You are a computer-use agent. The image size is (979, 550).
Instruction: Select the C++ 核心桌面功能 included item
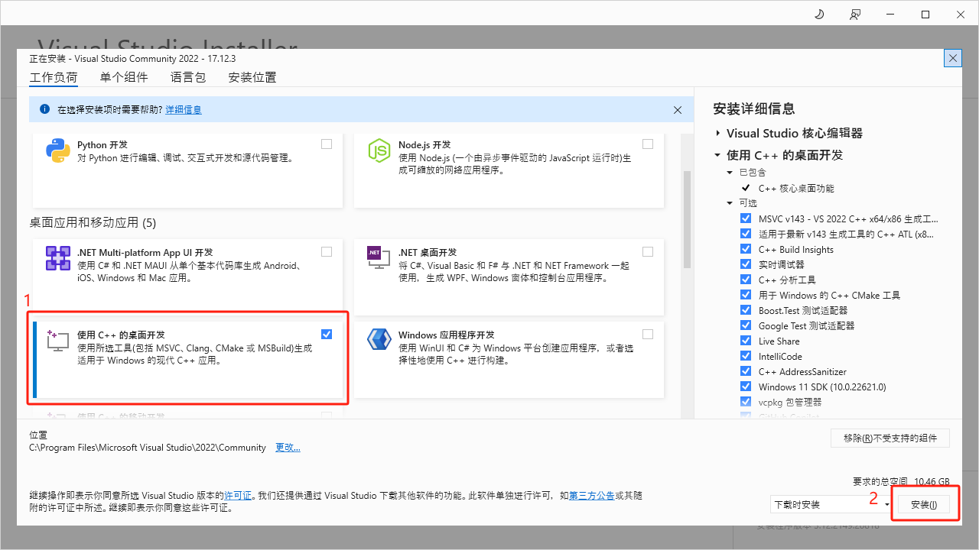tap(796, 188)
